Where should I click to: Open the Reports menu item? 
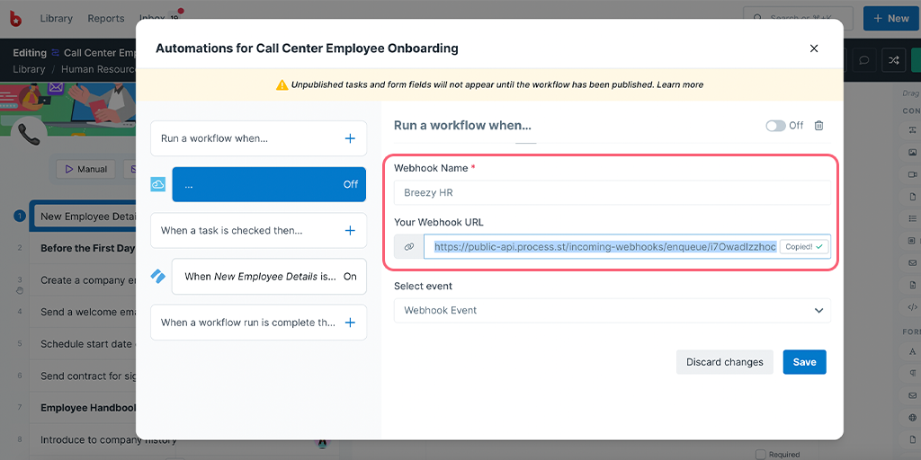click(x=106, y=18)
